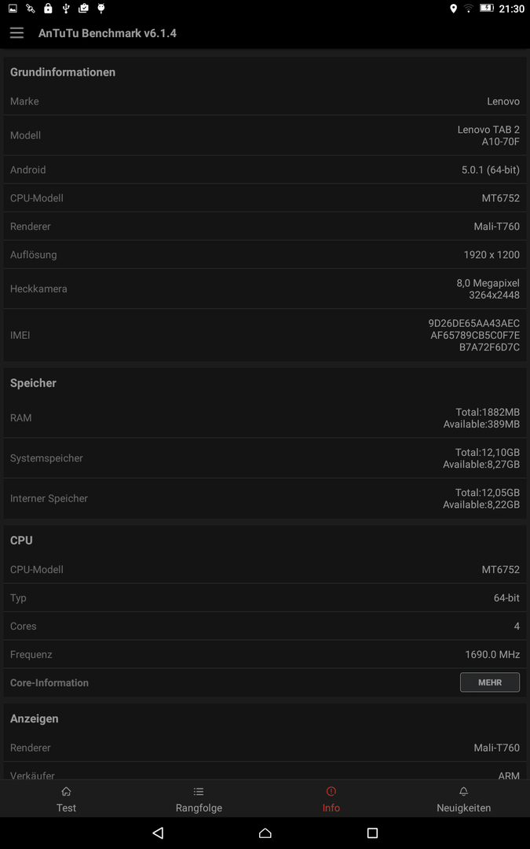Open the hamburger navigation menu
The image size is (530, 849).
[16, 33]
